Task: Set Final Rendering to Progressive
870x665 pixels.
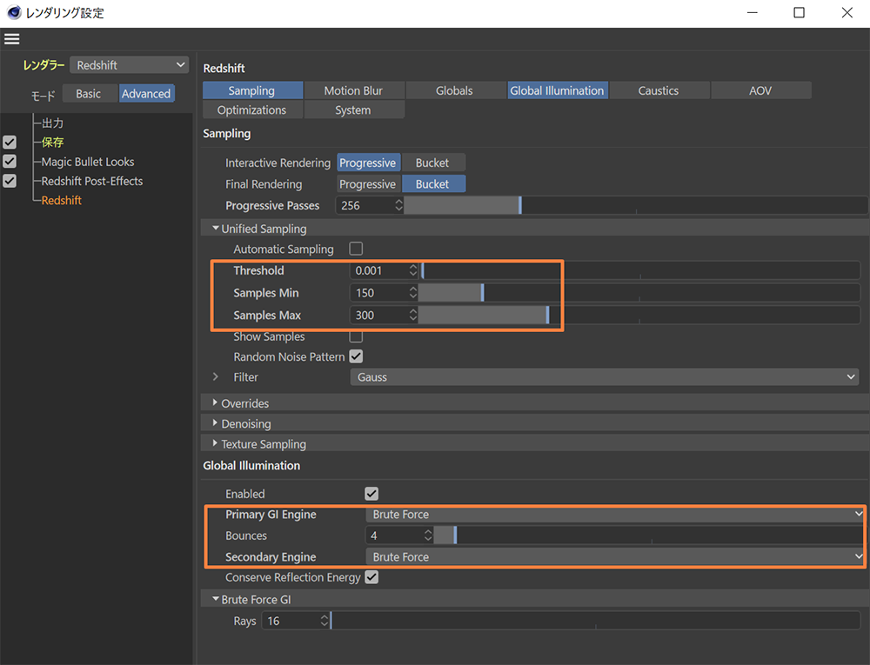Action: point(367,184)
